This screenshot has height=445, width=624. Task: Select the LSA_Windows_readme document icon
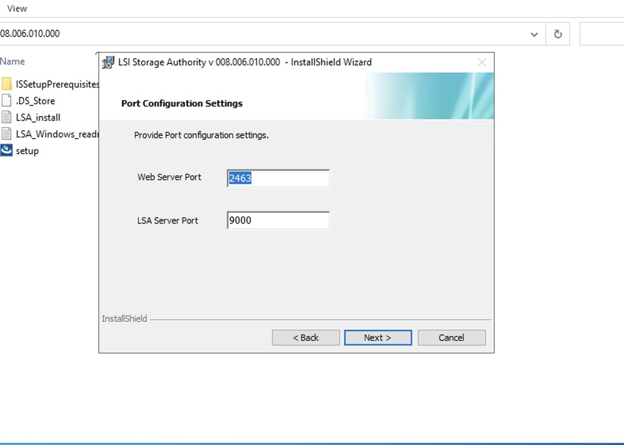tap(6, 134)
